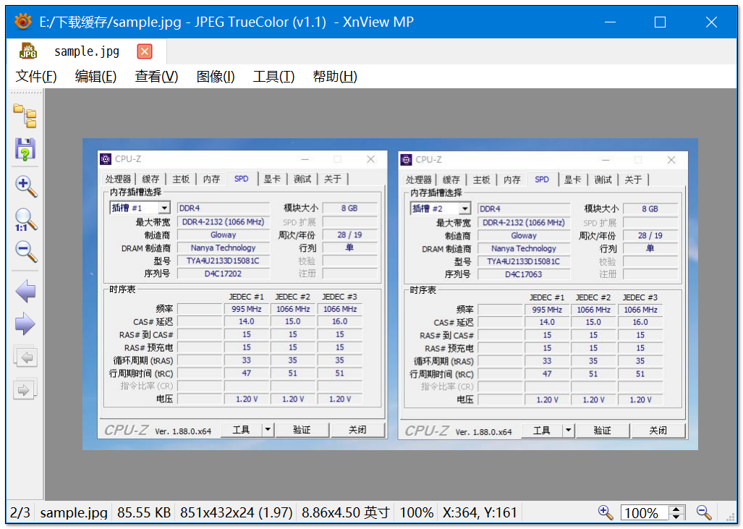Close the sample.jpg tab

145,51
